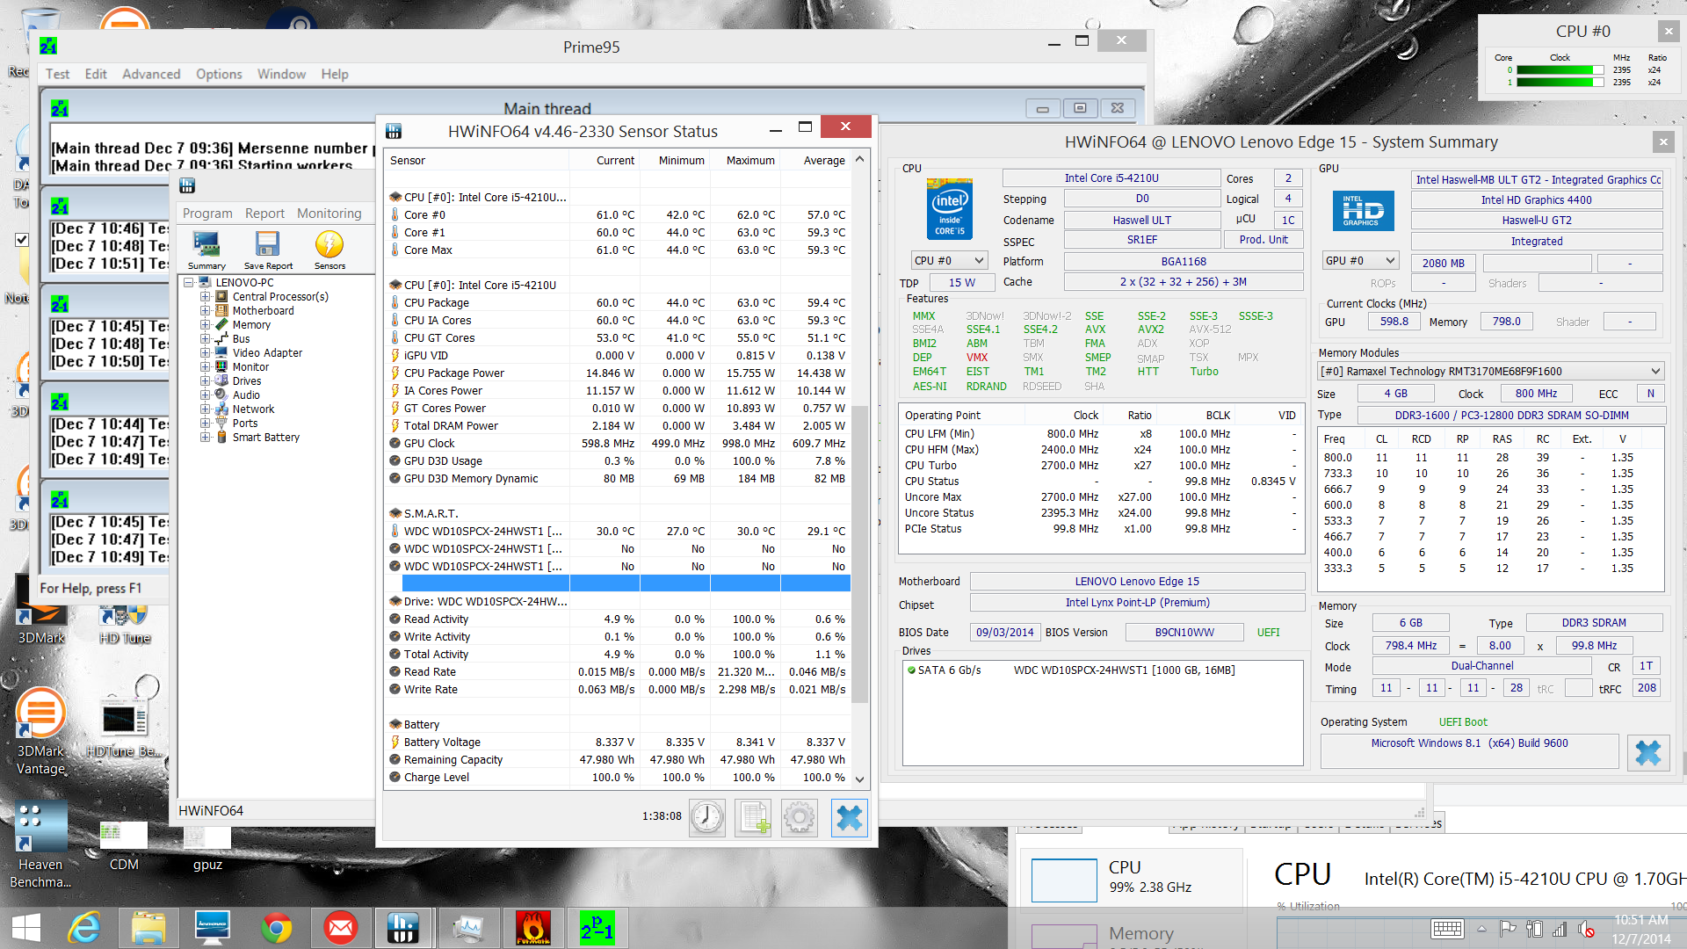Click the HWiNFO64 taskbar icon

(402, 928)
